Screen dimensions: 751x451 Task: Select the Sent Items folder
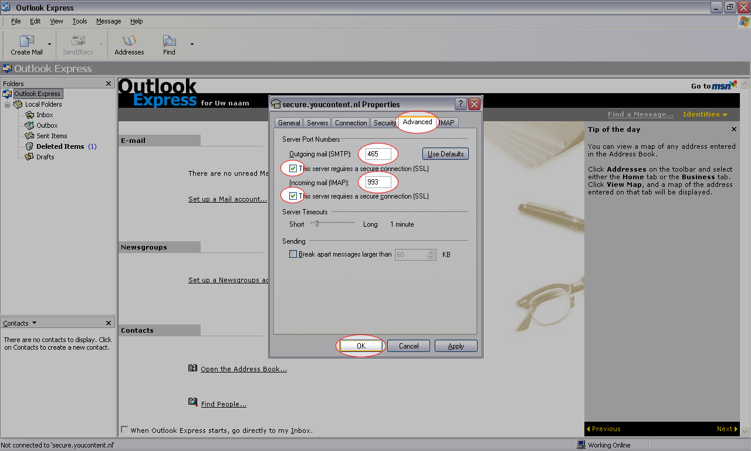[x=52, y=136]
